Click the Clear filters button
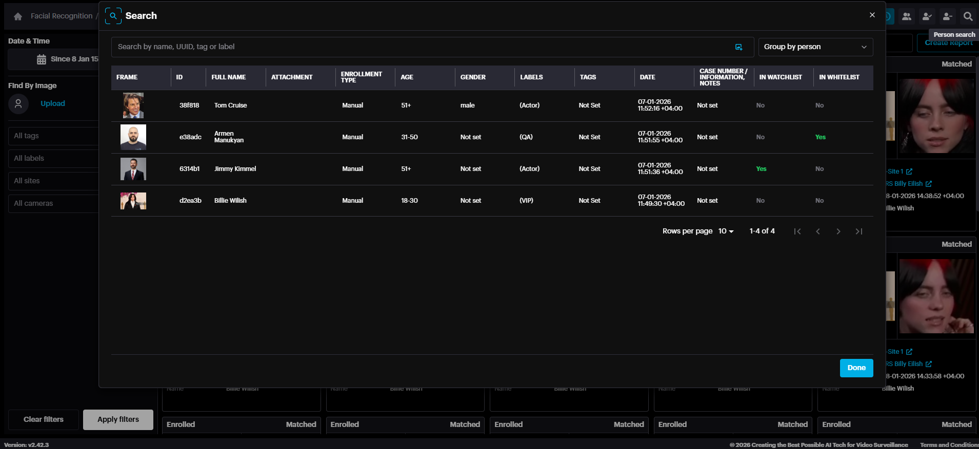 (x=44, y=419)
